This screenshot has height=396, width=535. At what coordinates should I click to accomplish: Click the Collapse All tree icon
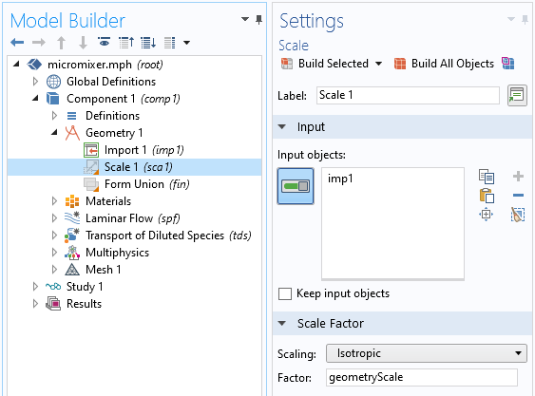coord(126,43)
